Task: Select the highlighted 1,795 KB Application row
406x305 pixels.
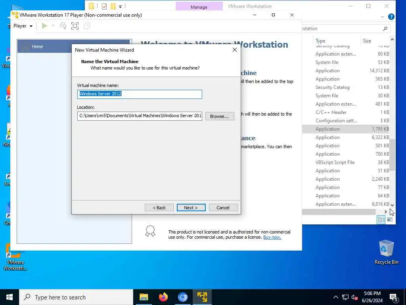Action: point(346,129)
